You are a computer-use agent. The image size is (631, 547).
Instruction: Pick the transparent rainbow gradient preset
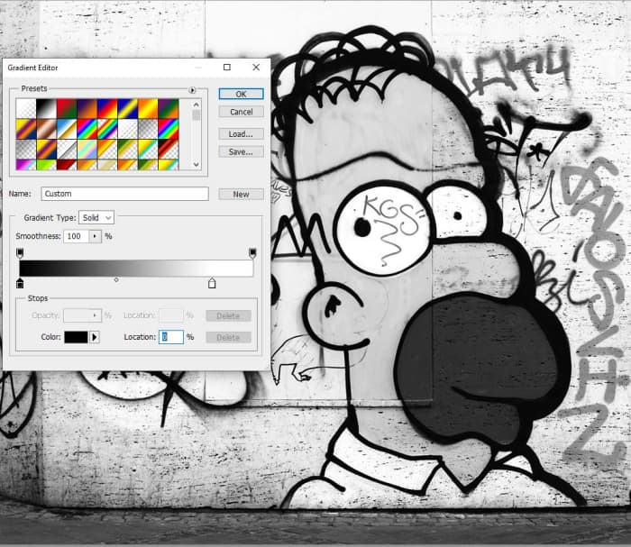click(107, 129)
